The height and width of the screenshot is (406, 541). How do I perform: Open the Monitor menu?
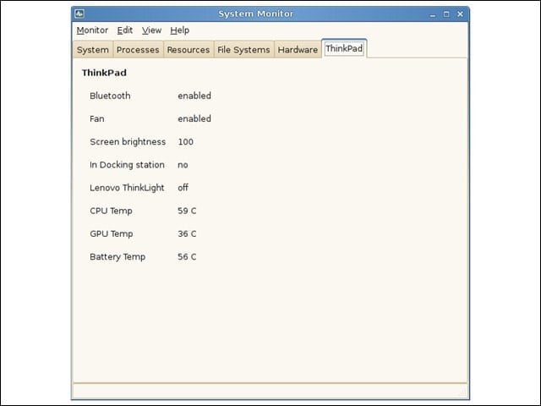point(92,30)
